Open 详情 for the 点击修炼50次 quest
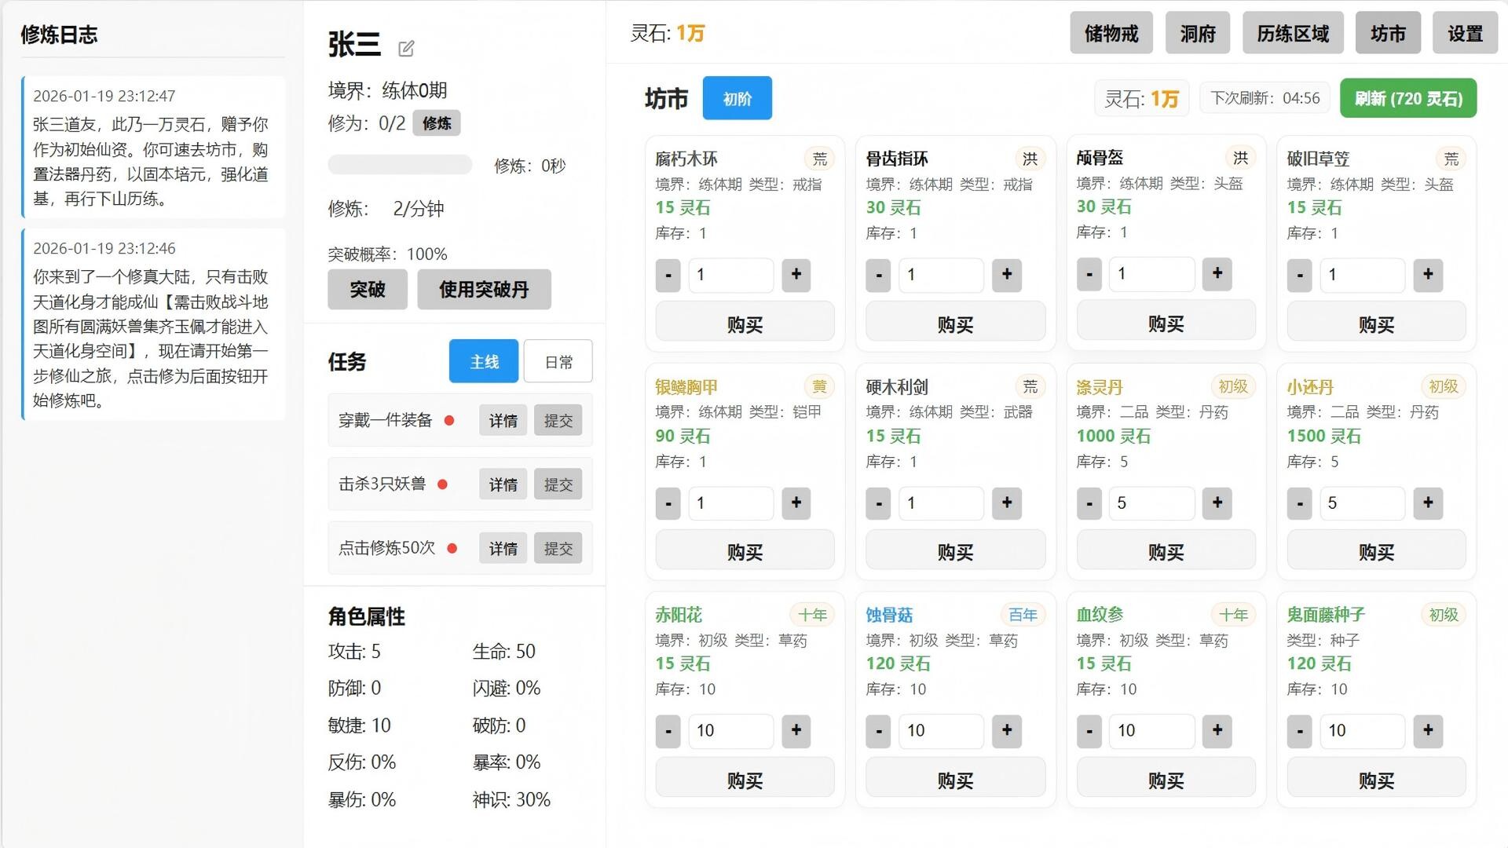This screenshot has width=1508, height=848. [x=503, y=548]
